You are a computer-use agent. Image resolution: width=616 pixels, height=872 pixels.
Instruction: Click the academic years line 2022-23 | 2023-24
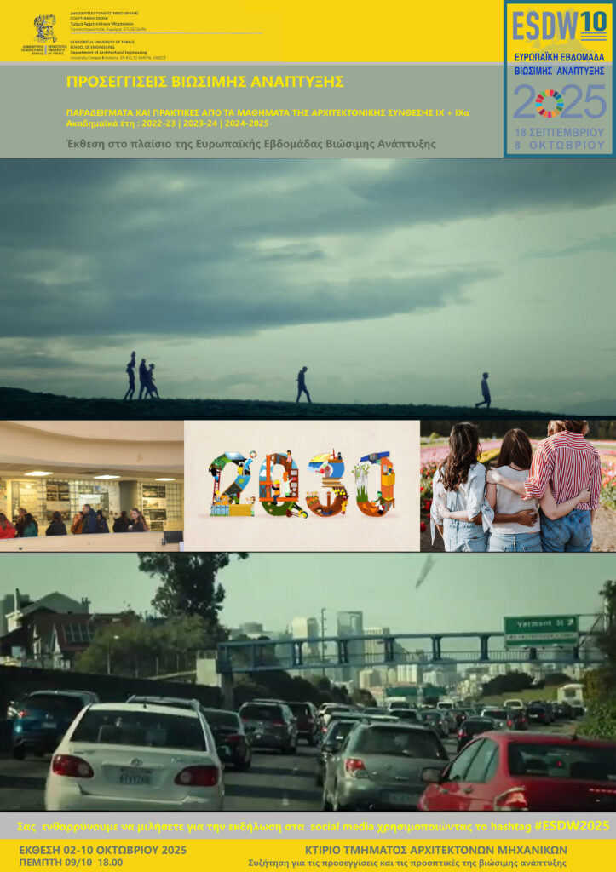click(168, 123)
